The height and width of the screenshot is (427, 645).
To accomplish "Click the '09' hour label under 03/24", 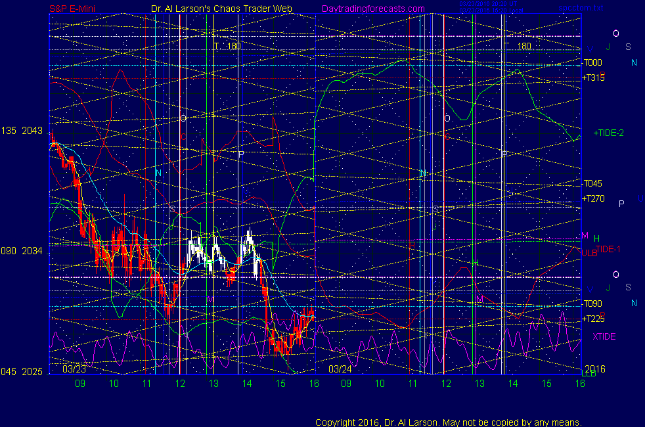I will point(346,384).
